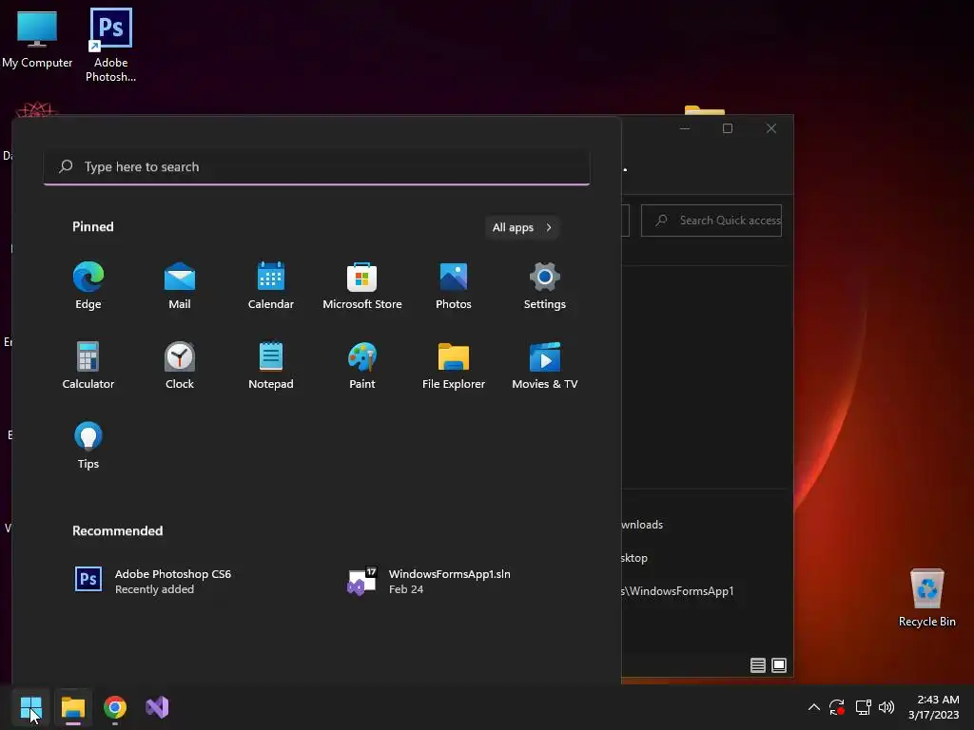This screenshot has height=730, width=974.
Task: Click the Start button on taskbar
Action: point(30,707)
